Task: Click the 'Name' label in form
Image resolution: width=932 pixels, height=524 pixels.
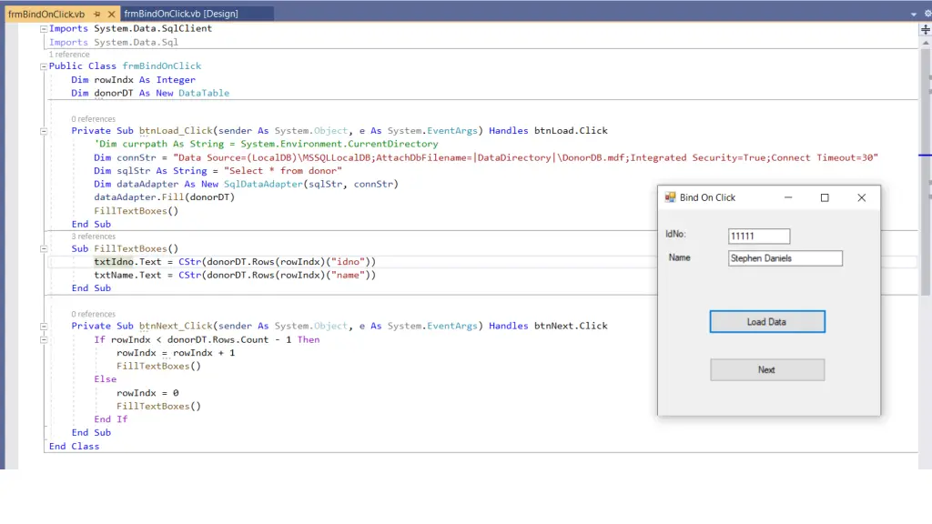Action: coord(679,257)
